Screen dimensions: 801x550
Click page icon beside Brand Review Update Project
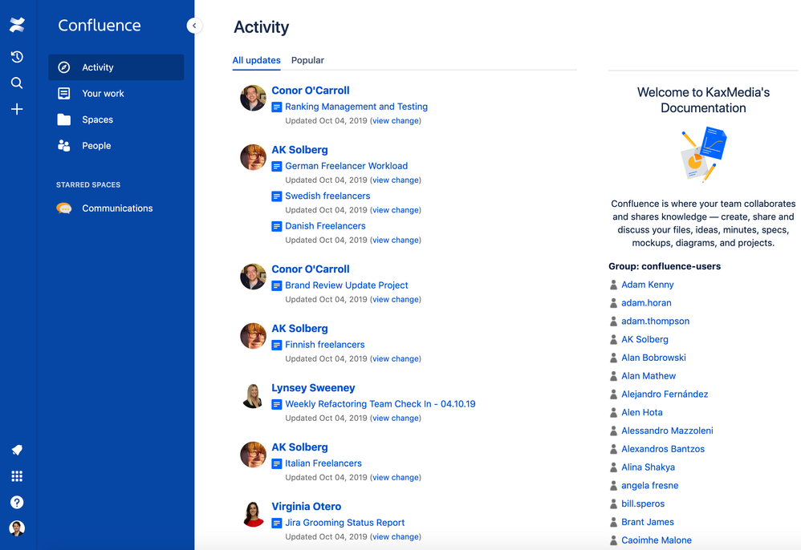pos(276,285)
